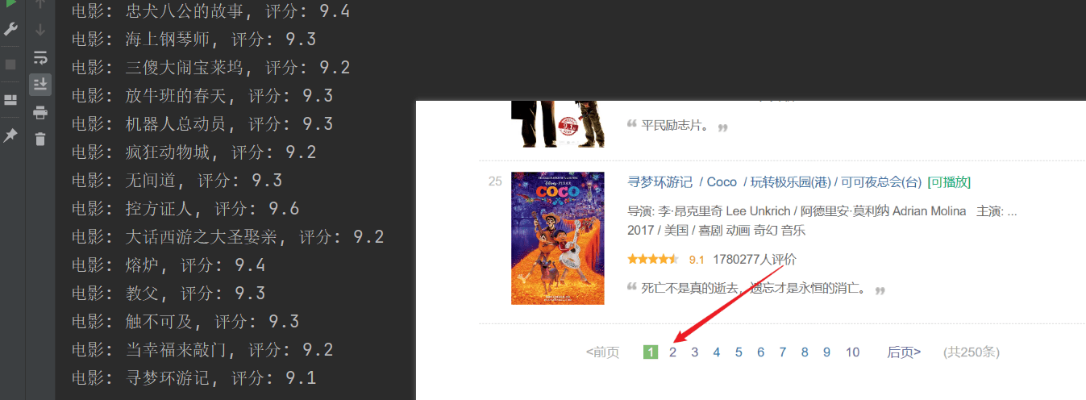This screenshot has width=1086, height=400.
Task: Click the printer icon in console toolbar
Action: 40,112
